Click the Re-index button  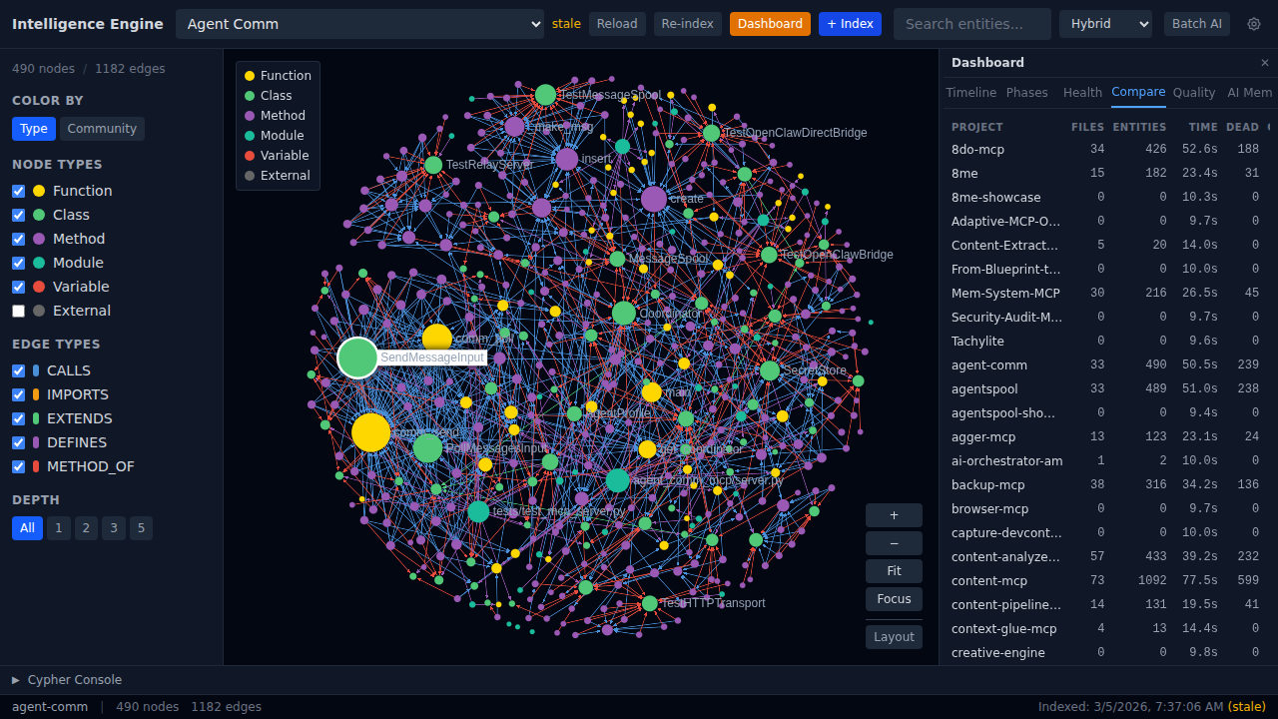tap(687, 24)
